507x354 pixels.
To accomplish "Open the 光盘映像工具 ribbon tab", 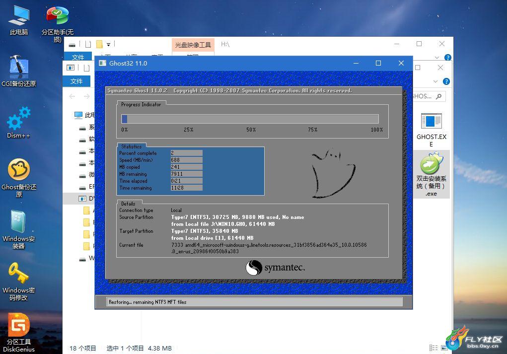I will (x=193, y=45).
